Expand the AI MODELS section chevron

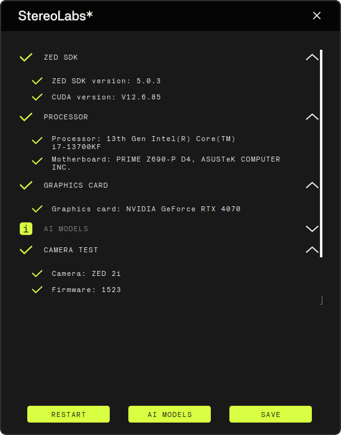click(312, 229)
